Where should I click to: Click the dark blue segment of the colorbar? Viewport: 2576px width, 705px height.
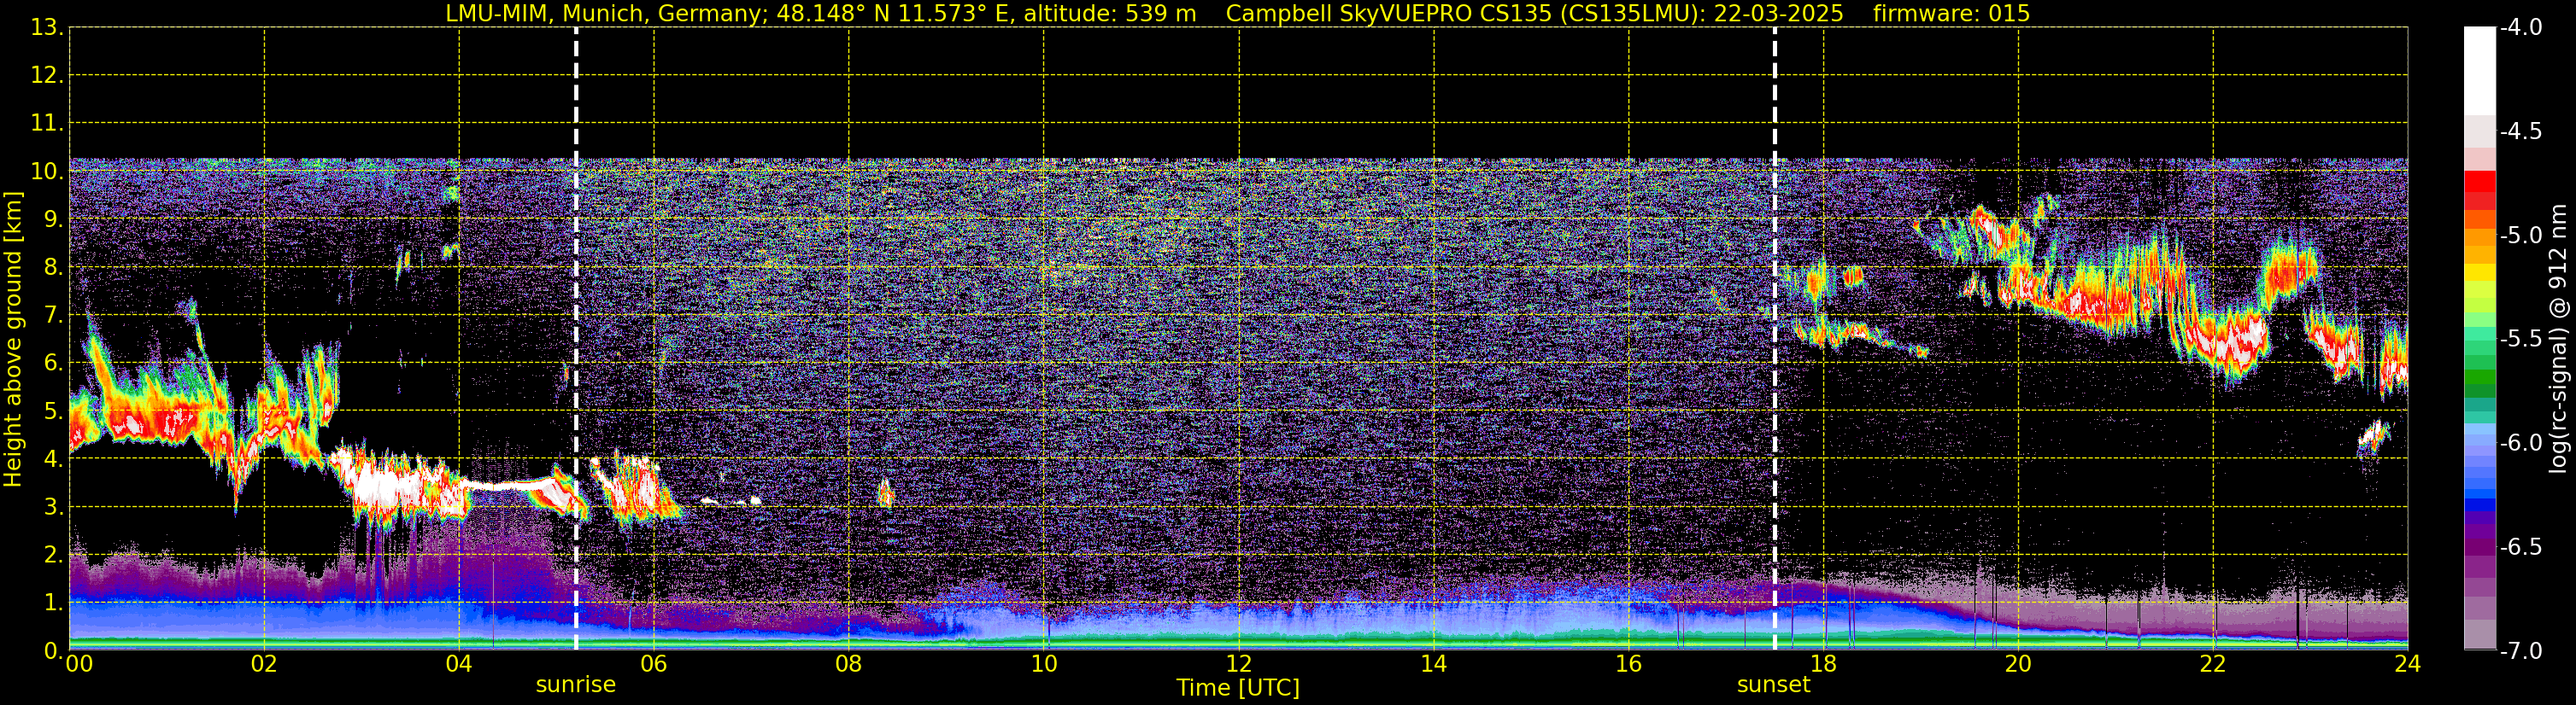click(x=2480, y=504)
